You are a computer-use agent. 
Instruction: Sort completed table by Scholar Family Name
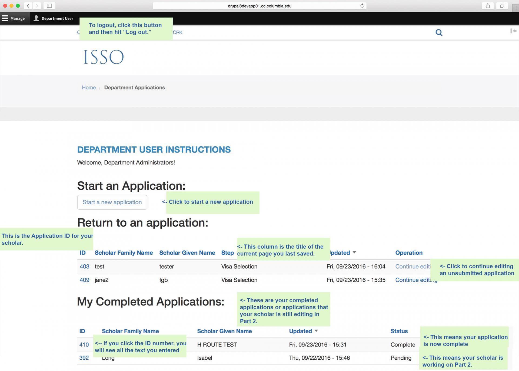pyautogui.click(x=130, y=331)
